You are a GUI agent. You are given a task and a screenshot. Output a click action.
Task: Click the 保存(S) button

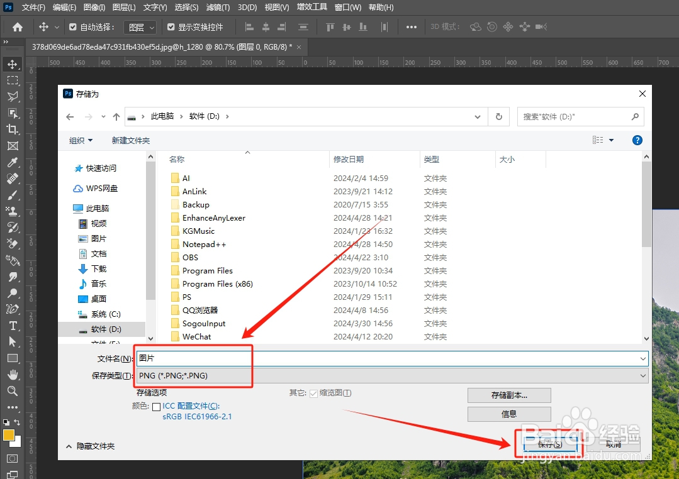click(550, 444)
